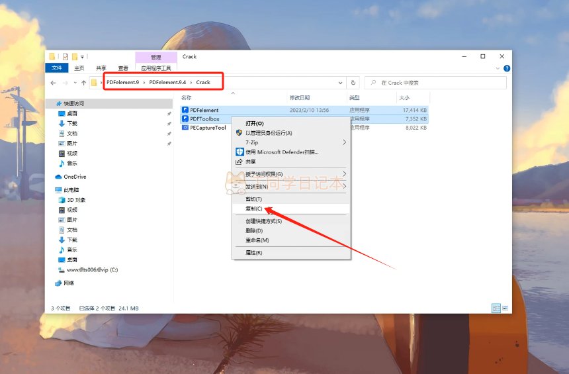Open quick access toolbar customize dropdown

tap(83, 57)
